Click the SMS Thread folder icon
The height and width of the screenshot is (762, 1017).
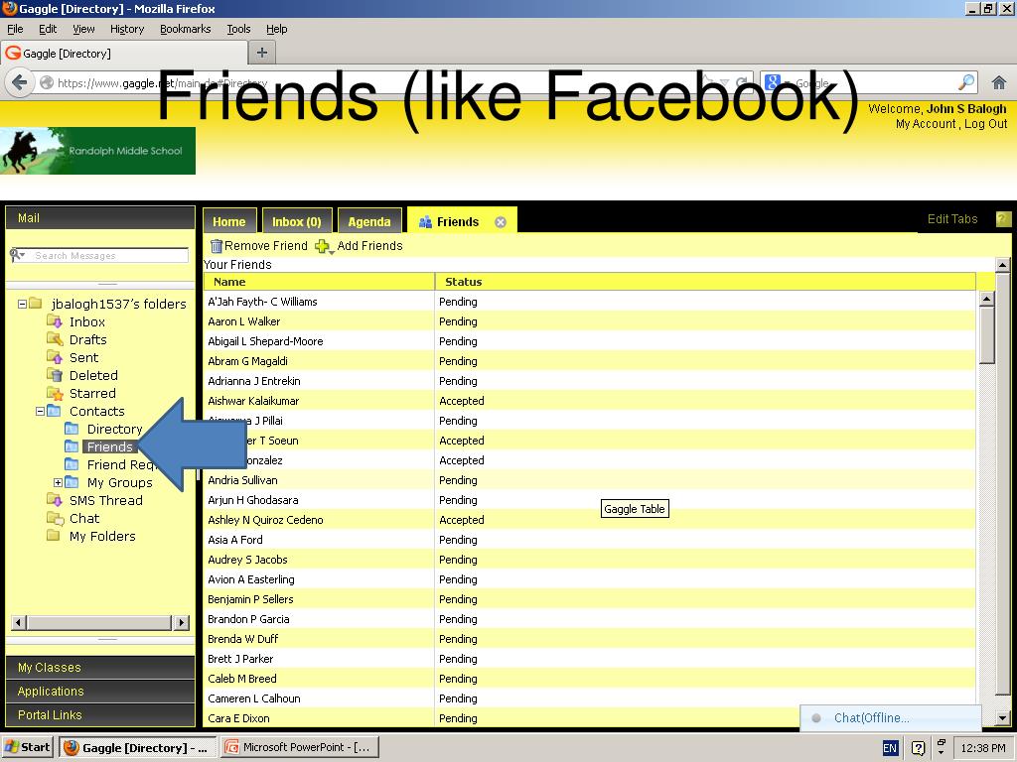point(55,500)
